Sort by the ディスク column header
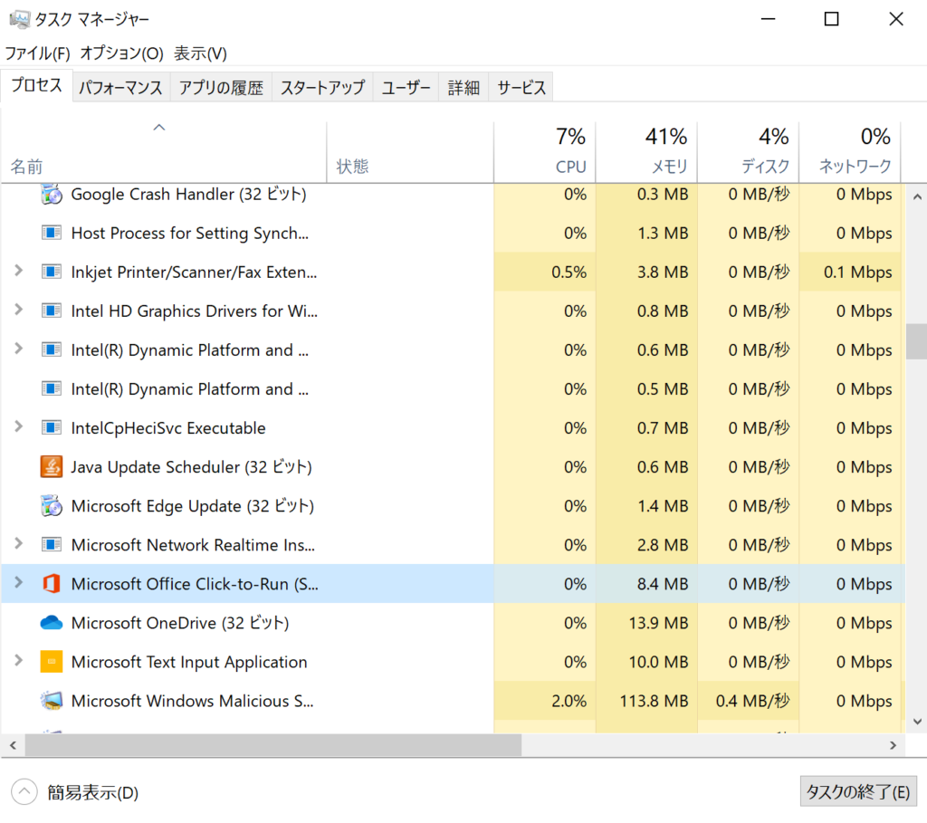Viewport: 927px width, 823px height. [x=749, y=152]
